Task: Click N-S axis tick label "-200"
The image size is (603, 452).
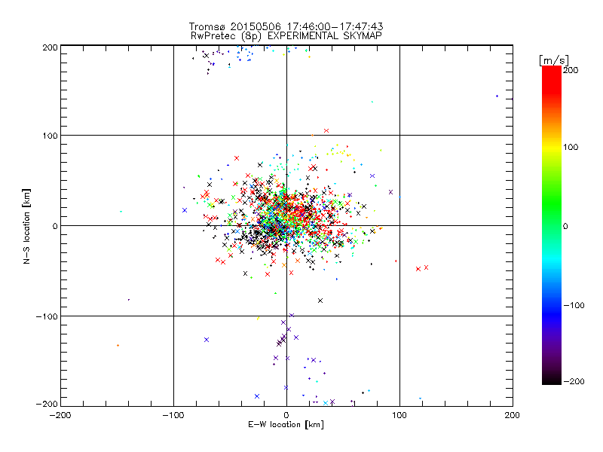Action: 47,405
